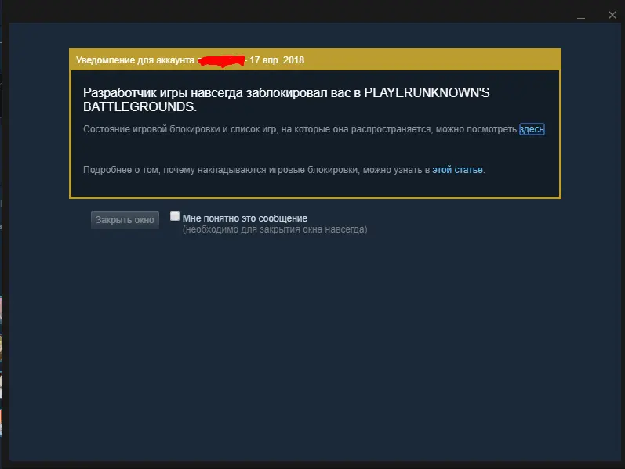Click the 'Уведомление для аккаунта' header text
Viewport: 625px width, 469px height.
[135, 60]
